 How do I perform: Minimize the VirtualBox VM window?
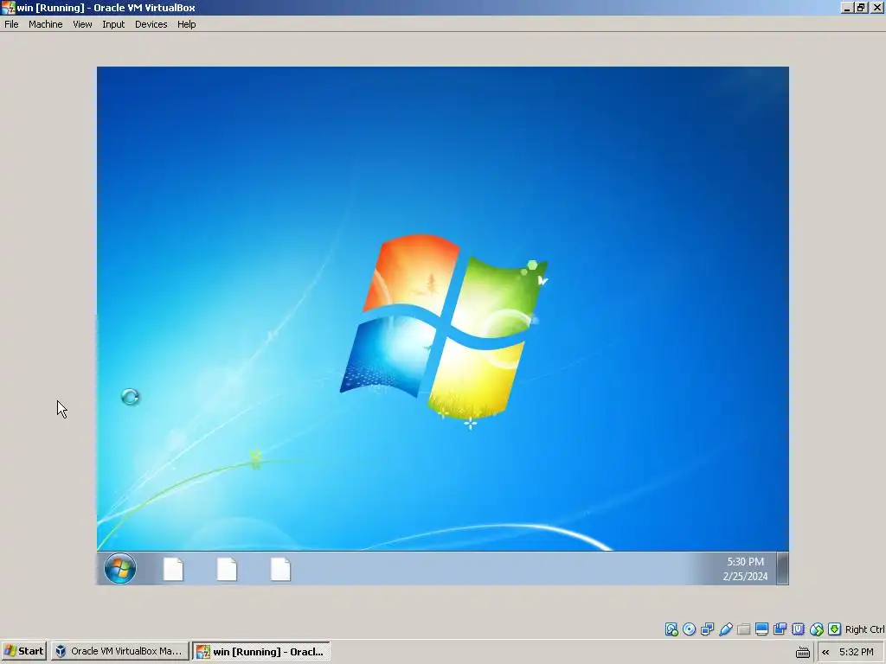(x=846, y=7)
